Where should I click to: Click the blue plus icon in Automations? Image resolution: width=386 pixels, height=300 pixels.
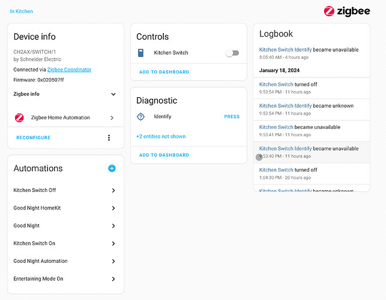coord(112,169)
